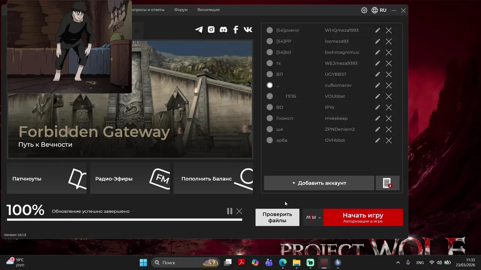This screenshot has width=481, height=270.
Task: Select the тх account radio button
Action: [269, 63]
